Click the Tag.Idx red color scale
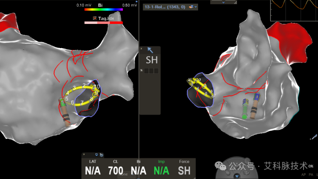 104,23
